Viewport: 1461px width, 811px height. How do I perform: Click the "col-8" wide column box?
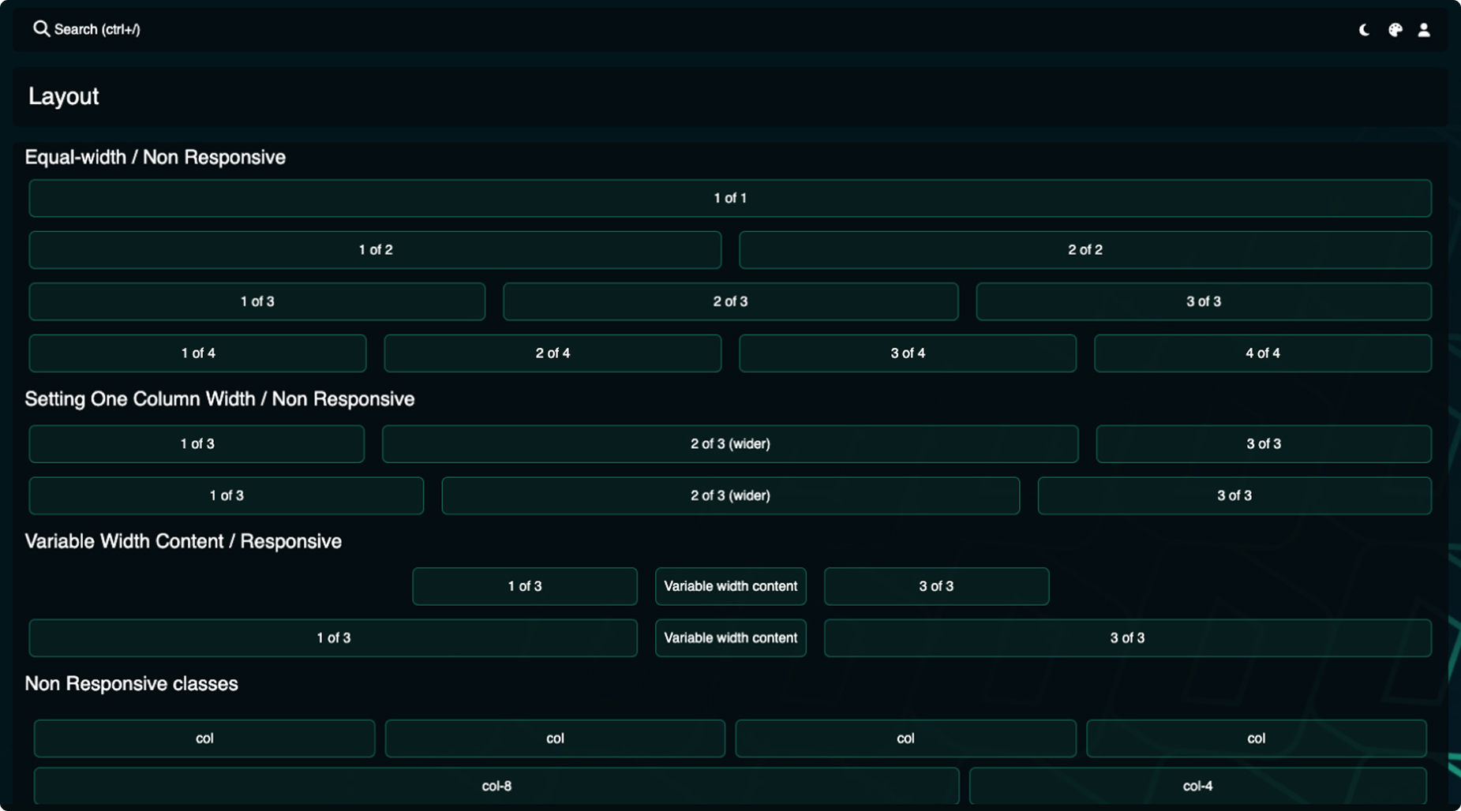click(x=496, y=786)
